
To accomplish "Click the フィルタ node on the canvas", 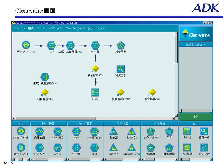I will pyautogui.click(x=51, y=45).
